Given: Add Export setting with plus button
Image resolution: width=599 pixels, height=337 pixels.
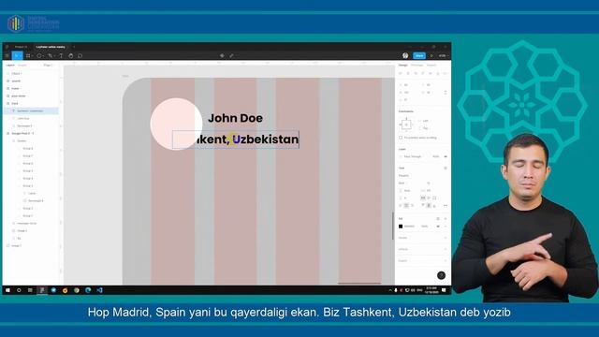Looking at the screenshot, I should [446, 260].
